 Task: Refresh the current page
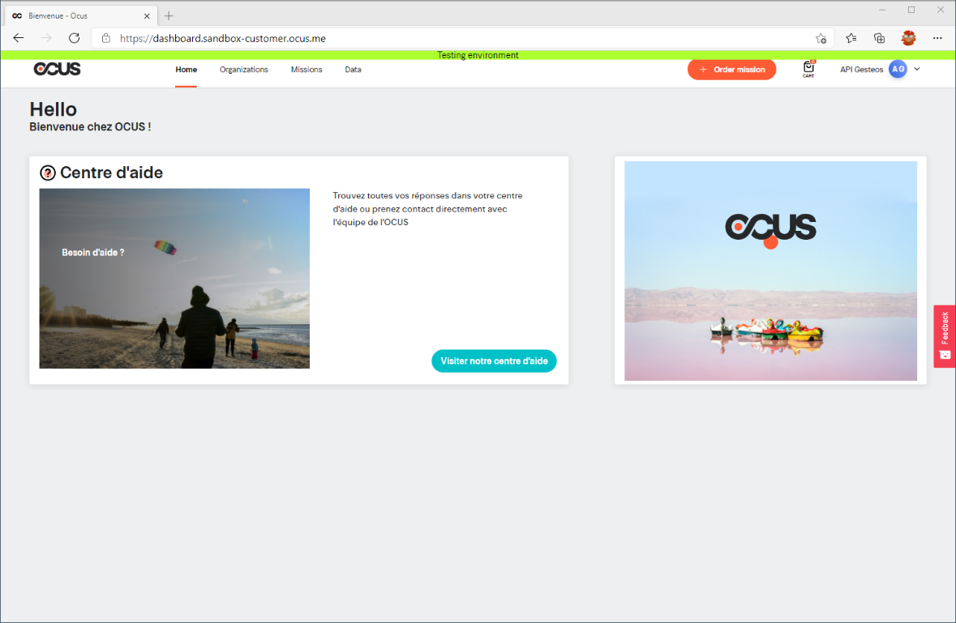click(x=74, y=38)
